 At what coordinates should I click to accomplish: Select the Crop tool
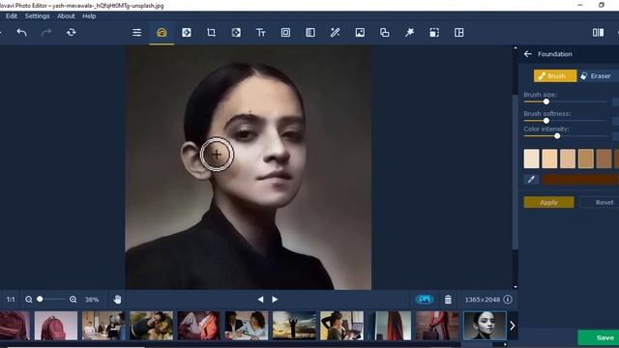(211, 32)
